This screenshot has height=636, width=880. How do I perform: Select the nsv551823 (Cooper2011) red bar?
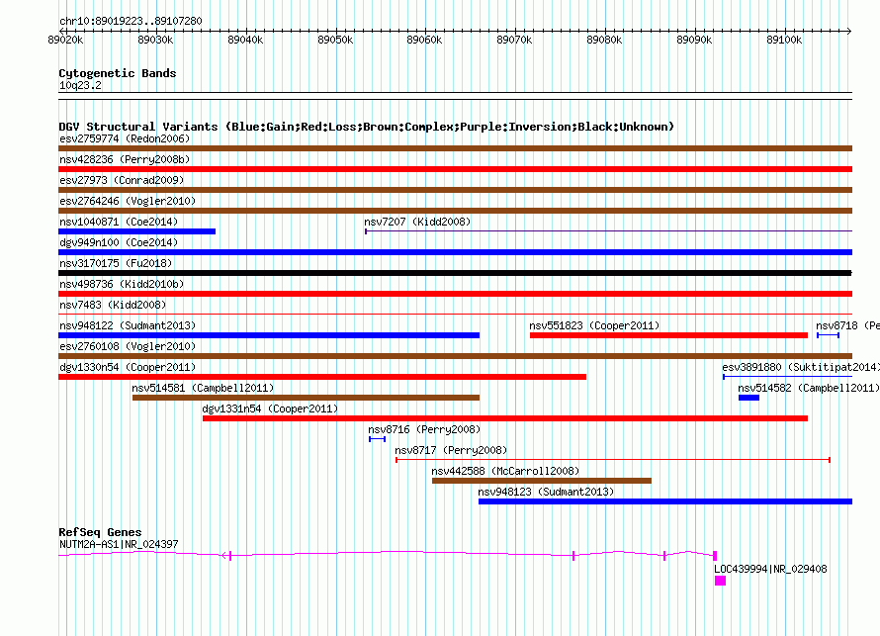tap(668, 335)
